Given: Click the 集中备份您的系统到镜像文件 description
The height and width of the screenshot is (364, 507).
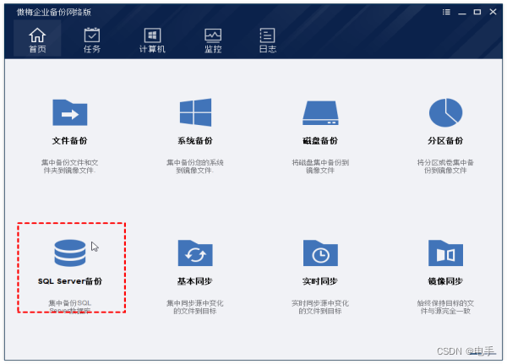Looking at the screenshot, I should pyautogui.click(x=195, y=166).
